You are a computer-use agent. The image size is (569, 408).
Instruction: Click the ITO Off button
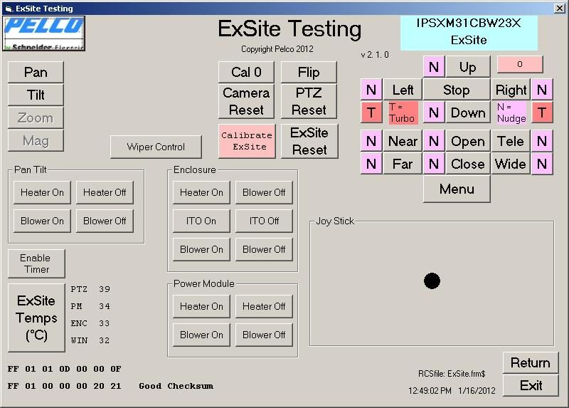click(264, 221)
